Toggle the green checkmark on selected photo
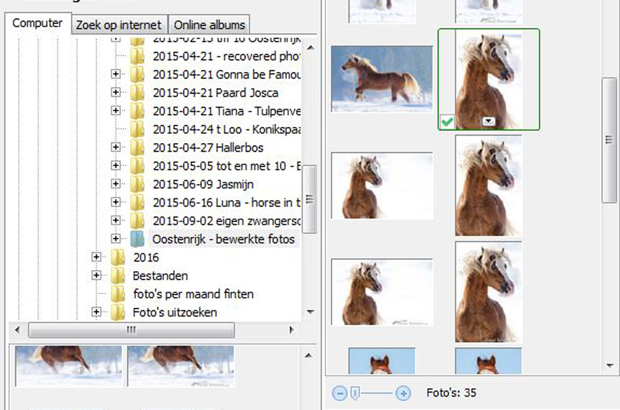 [x=446, y=122]
